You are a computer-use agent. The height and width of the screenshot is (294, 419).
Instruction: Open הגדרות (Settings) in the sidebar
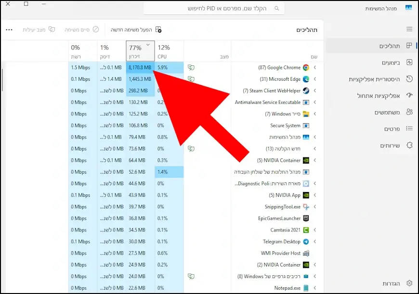pos(371,283)
